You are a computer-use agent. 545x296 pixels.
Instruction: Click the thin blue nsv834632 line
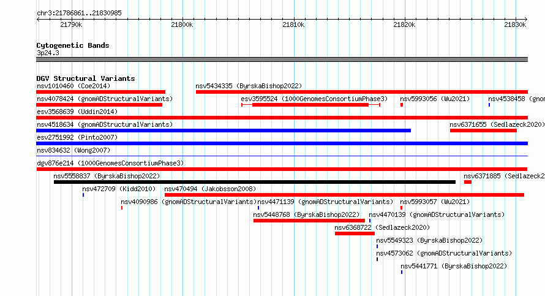pos(282,156)
